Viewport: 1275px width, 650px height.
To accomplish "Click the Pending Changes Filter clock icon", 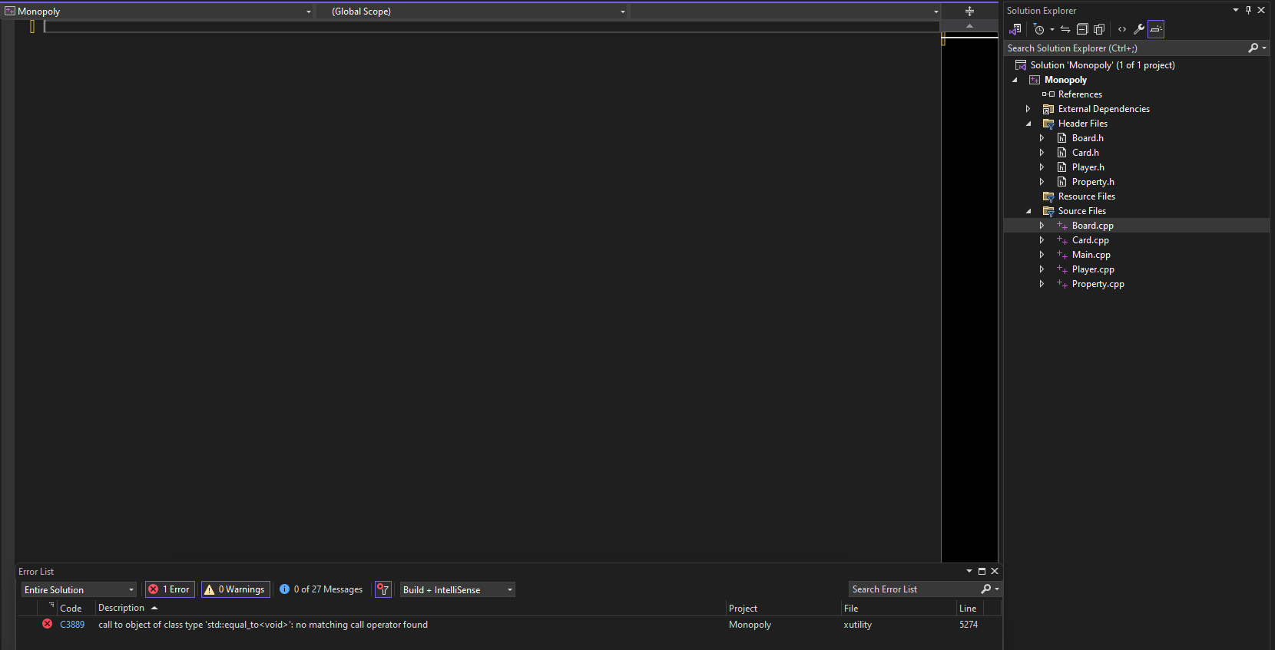I will 1038,29.
